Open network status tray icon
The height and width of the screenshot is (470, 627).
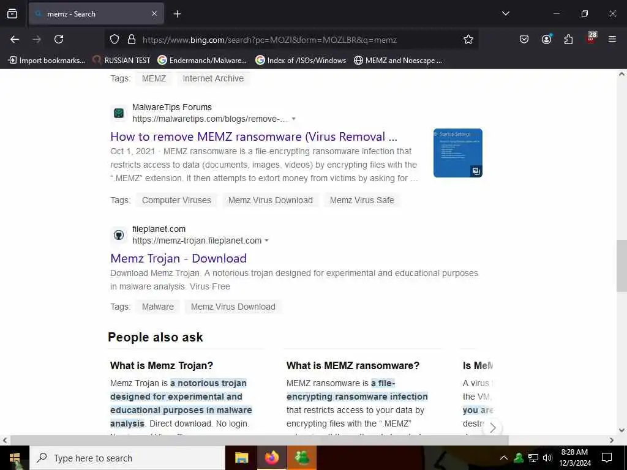pyautogui.click(x=533, y=458)
